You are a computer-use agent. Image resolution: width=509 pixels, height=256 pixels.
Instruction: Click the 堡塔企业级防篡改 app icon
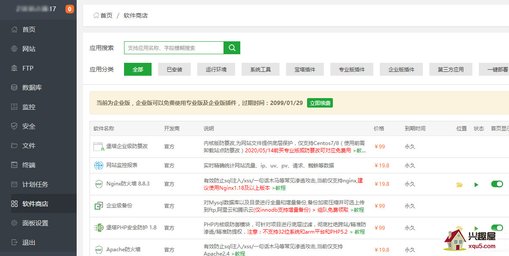coord(98,147)
